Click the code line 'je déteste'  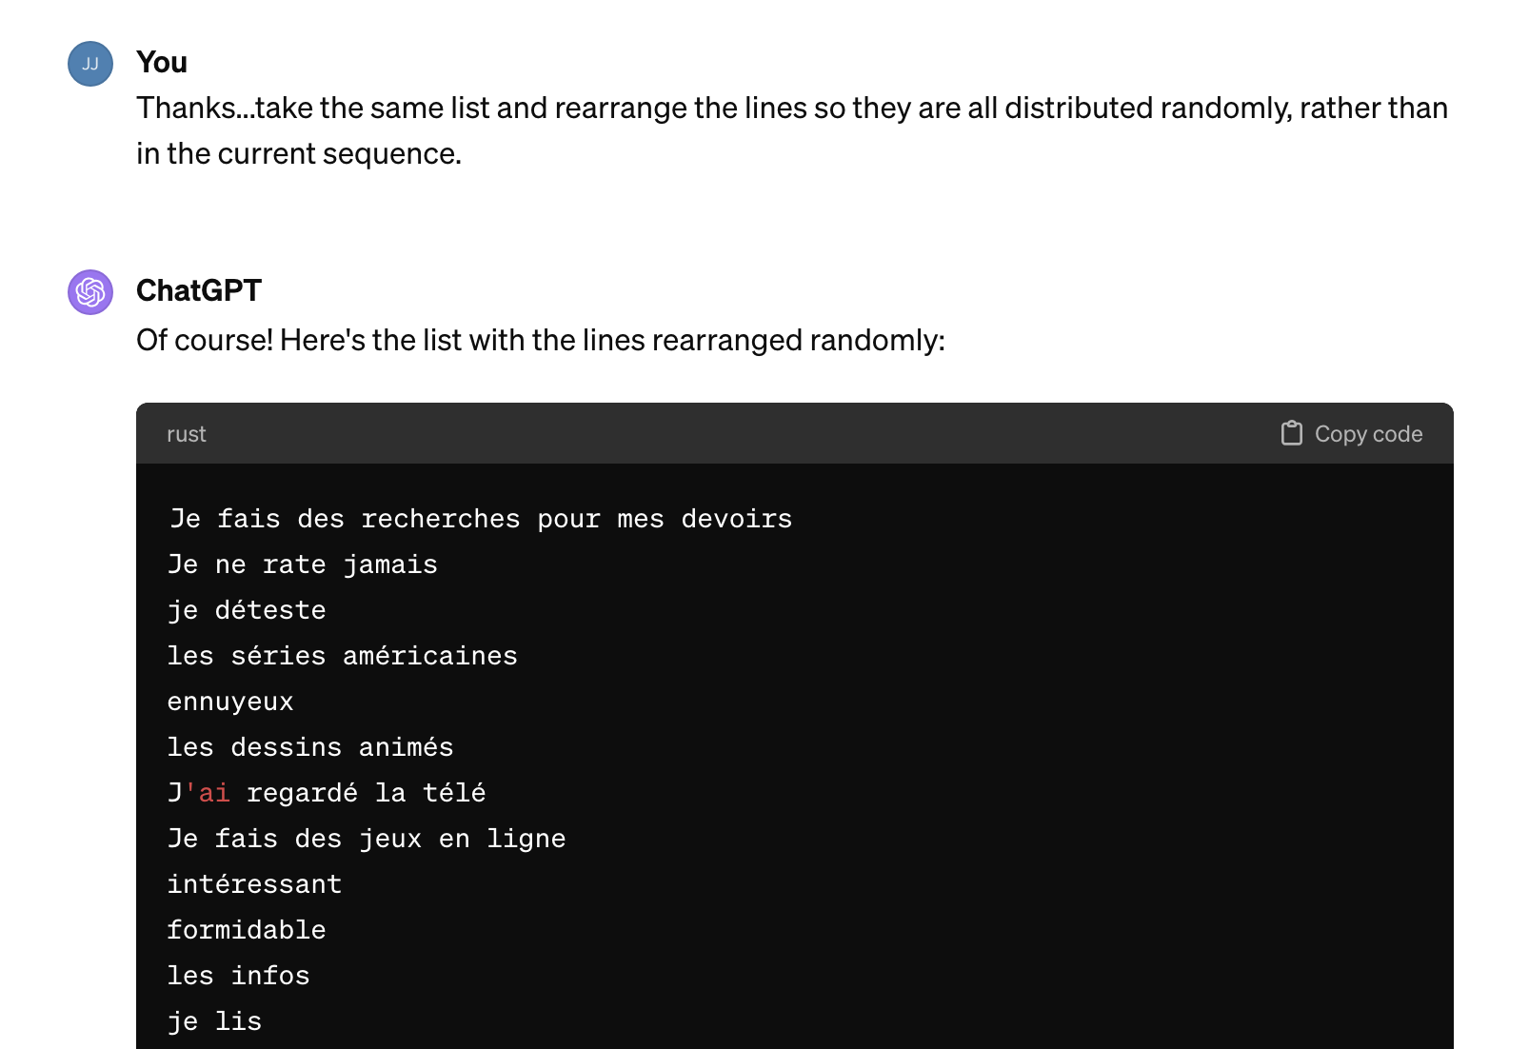248,610
